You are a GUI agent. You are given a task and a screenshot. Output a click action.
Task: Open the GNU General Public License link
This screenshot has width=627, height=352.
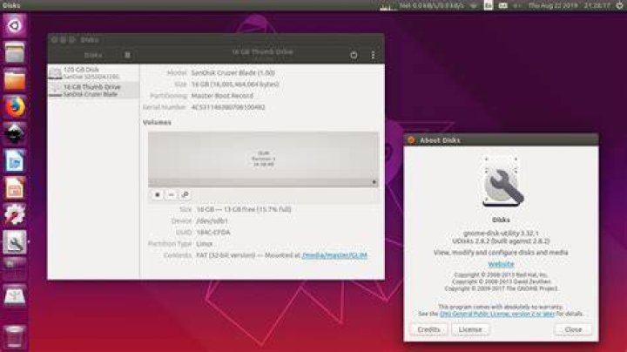point(497,314)
